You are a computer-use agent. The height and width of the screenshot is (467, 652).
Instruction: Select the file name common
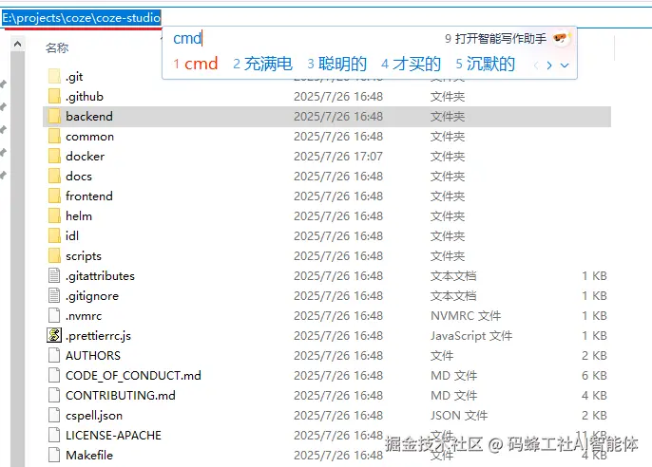pos(89,137)
